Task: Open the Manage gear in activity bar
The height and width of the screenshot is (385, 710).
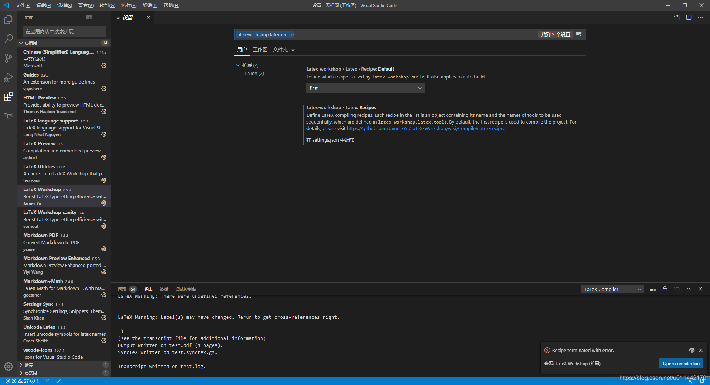Action: click(x=8, y=367)
